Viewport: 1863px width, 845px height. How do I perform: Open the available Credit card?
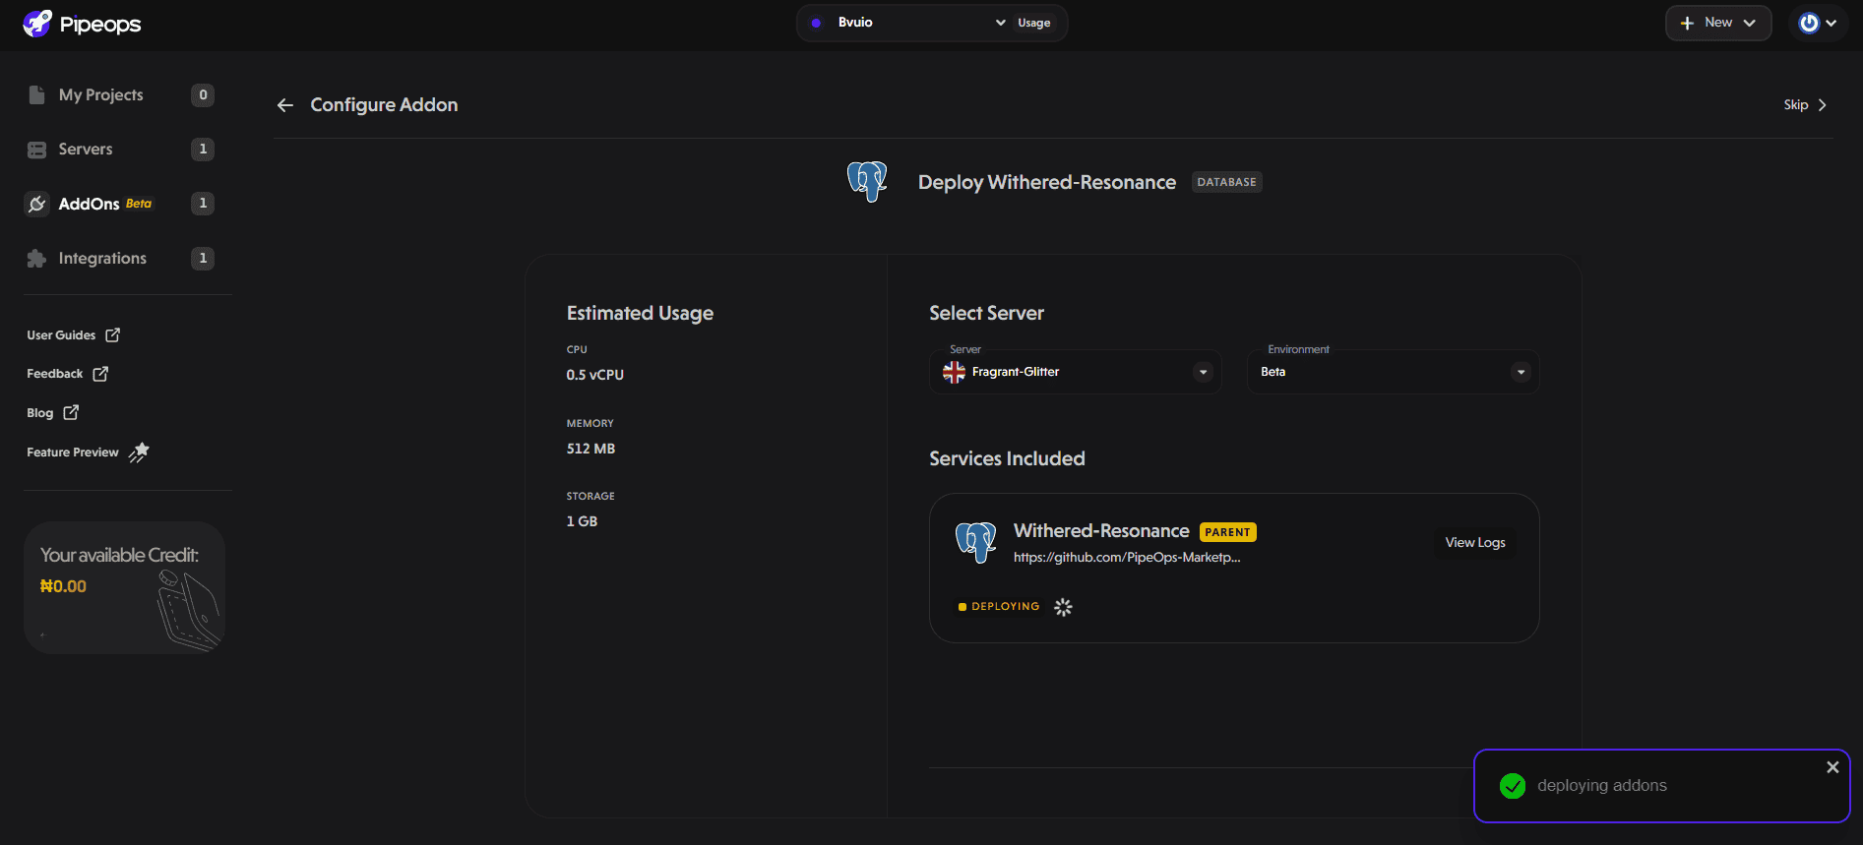coord(124,587)
